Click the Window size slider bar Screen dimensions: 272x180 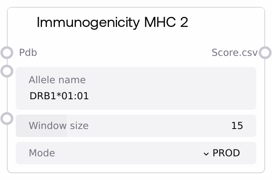point(136,126)
